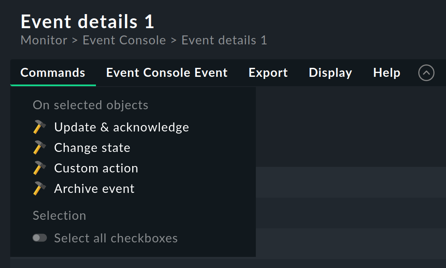Image resolution: width=446 pixels, height=268 pixels.
Task: Go to Monitor in the breadcrumb
Action: 44,41
